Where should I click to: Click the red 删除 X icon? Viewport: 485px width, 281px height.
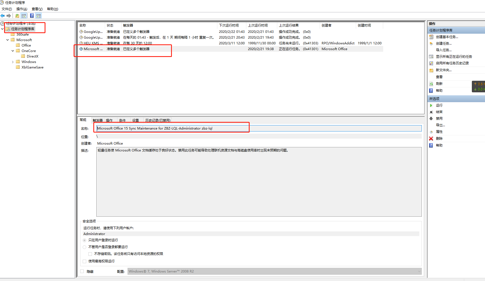point(431,139)
